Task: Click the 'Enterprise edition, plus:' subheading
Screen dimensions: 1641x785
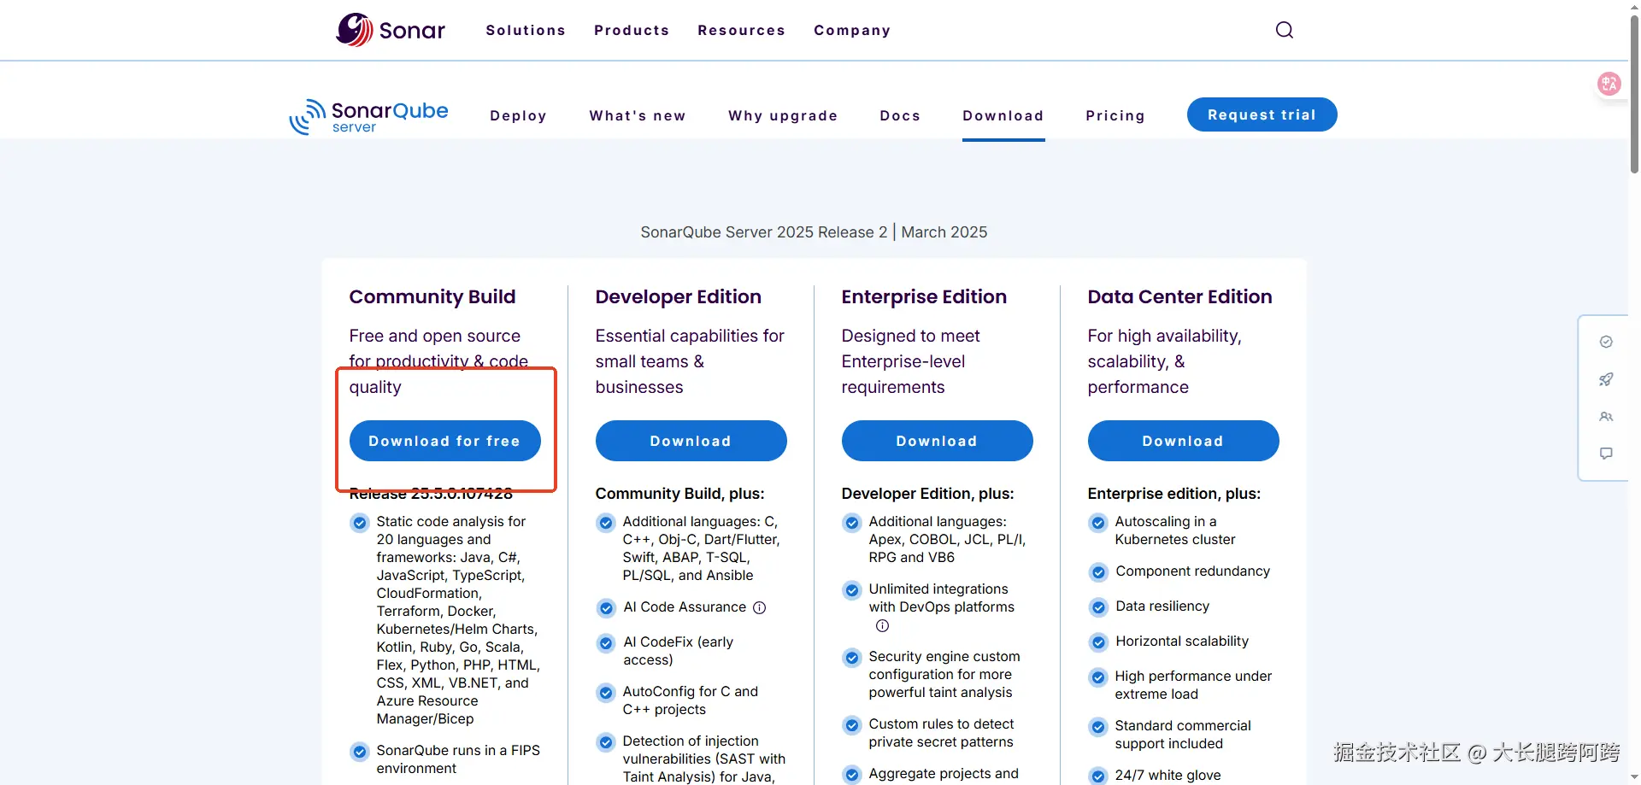Action: click(1174, 494)
